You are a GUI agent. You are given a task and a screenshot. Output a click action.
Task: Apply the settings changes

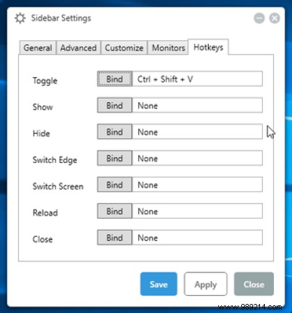pyautogui.click(x=206, y=284)
